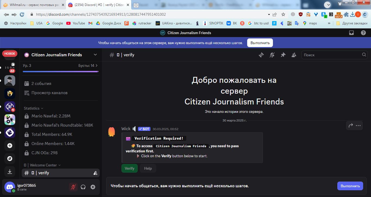The width and height of the screenshot is (371, 197).
Task: Click the Add a Server plus icon
Action: tap(10, 146)
